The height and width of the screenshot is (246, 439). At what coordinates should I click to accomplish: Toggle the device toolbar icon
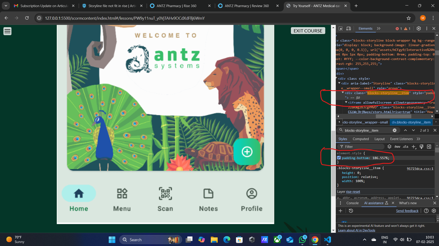pyautogui.click(x=348, y=29)
